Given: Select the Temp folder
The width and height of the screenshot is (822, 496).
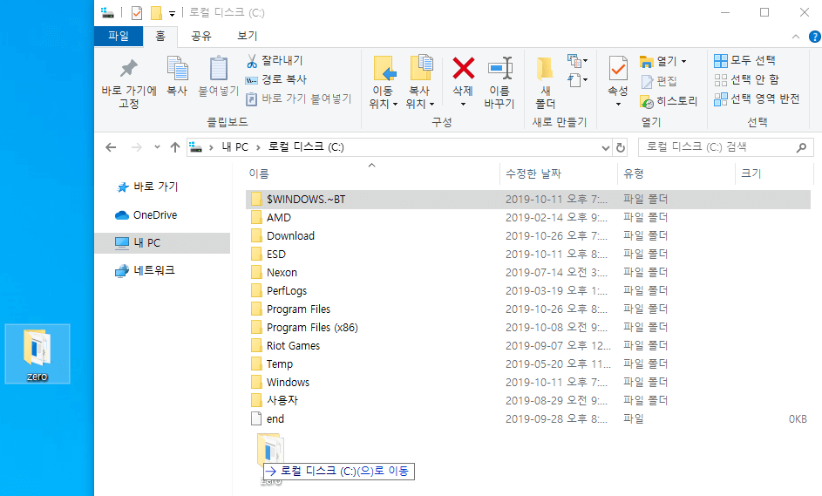Looking at the screenshot, I should click(528, 364).
